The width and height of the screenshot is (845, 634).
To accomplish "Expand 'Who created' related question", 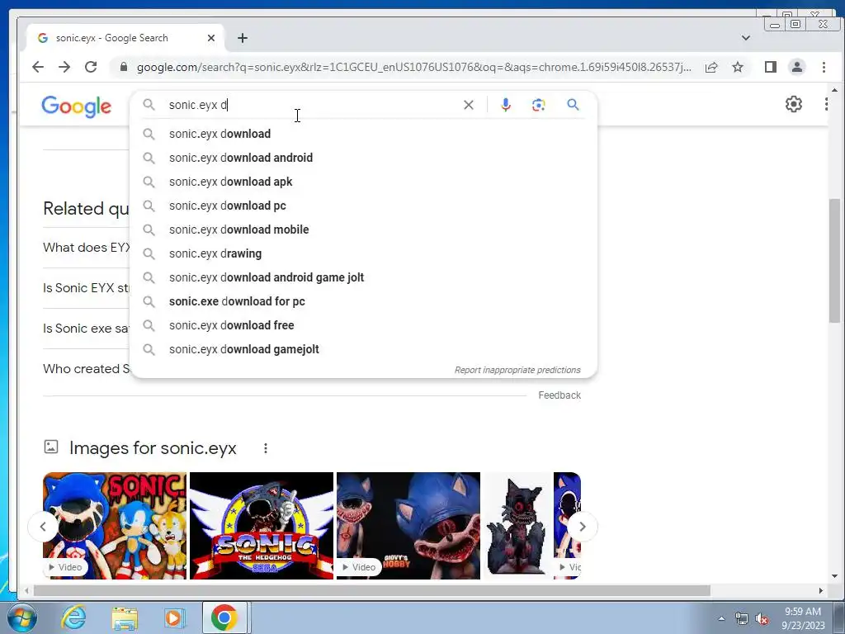I will pos(86,369).
